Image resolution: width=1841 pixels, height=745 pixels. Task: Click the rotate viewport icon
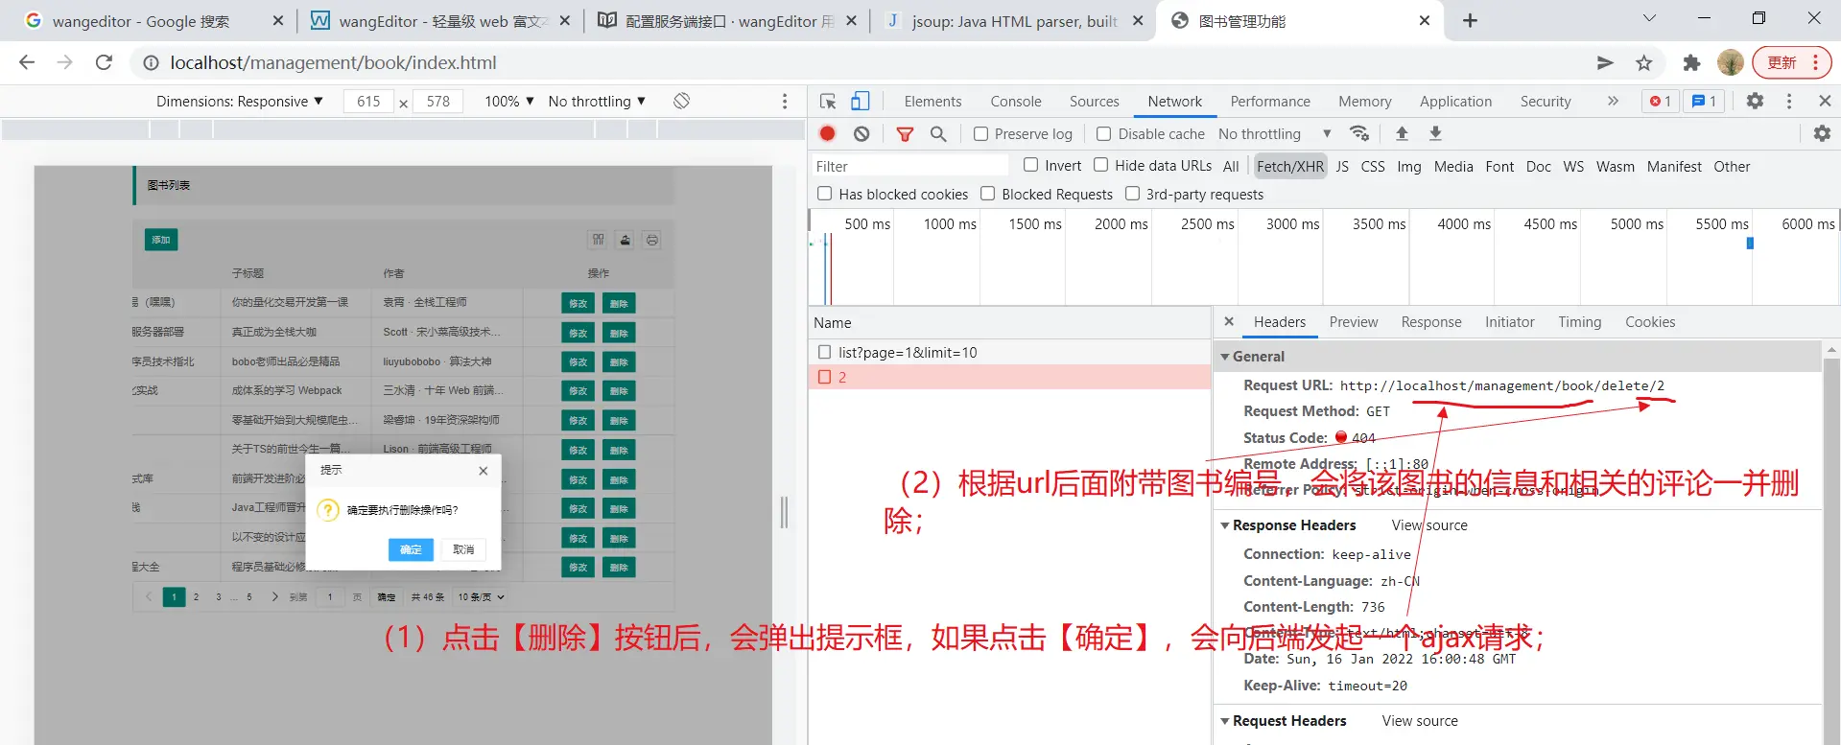coord(681,101)
